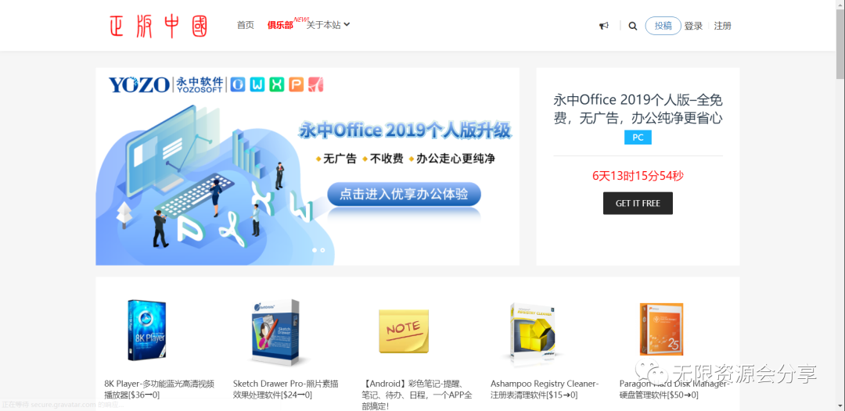The height and width of the screenshot is (411, 845).
Task: Click the GET IT FREE button
Action: [x=638, y=203]
